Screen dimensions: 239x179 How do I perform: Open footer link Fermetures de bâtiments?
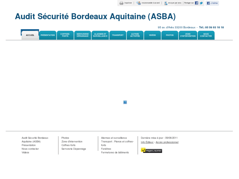[115, 152]
